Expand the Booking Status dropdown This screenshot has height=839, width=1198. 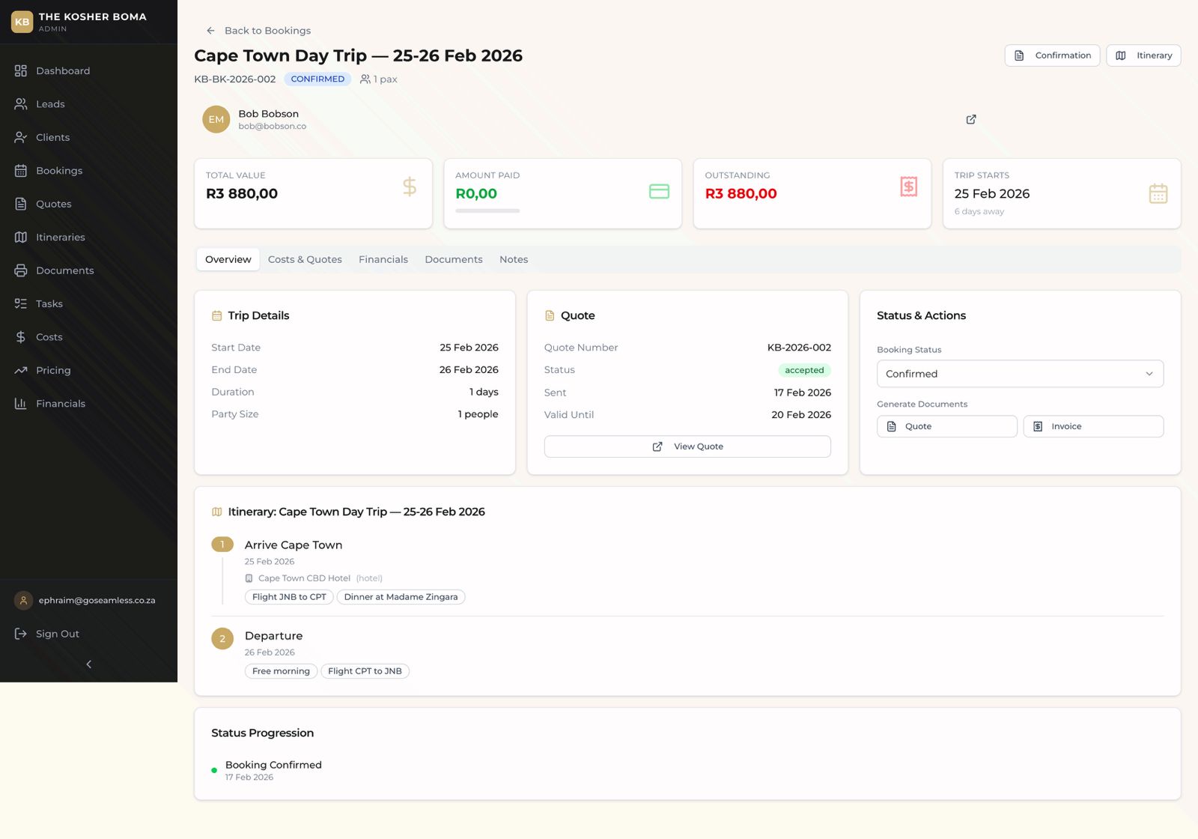click(1019, 374)
